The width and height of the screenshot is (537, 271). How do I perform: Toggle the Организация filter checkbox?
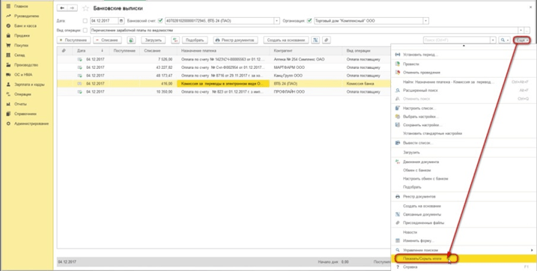pos(309,21)
